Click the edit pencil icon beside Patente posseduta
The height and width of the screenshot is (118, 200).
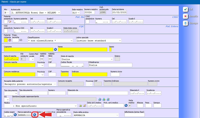[x=10, y=22]
